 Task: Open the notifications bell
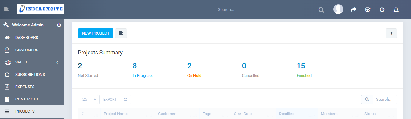click(396, 10)
